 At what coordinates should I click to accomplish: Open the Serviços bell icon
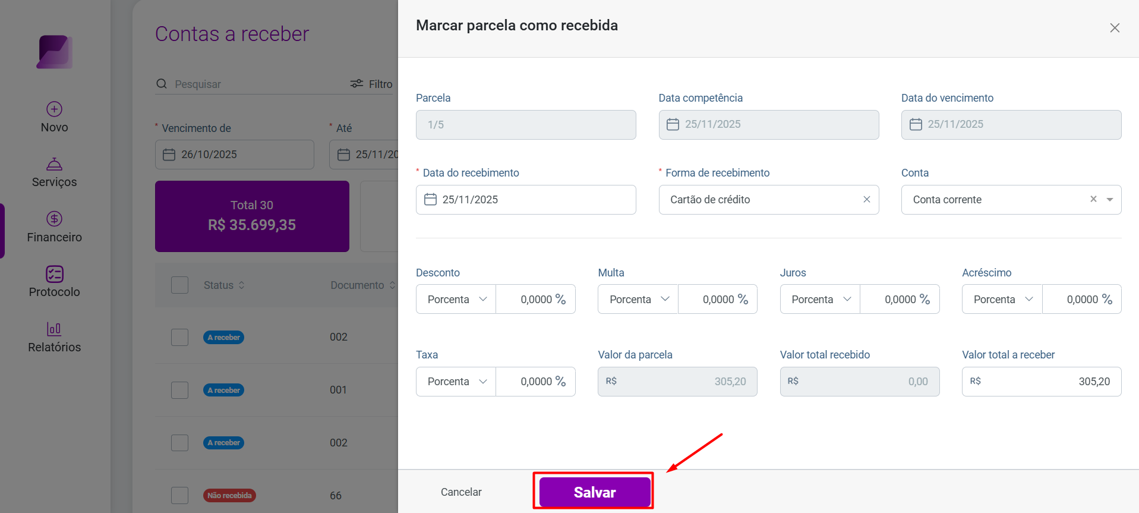(x=54, y=163)
